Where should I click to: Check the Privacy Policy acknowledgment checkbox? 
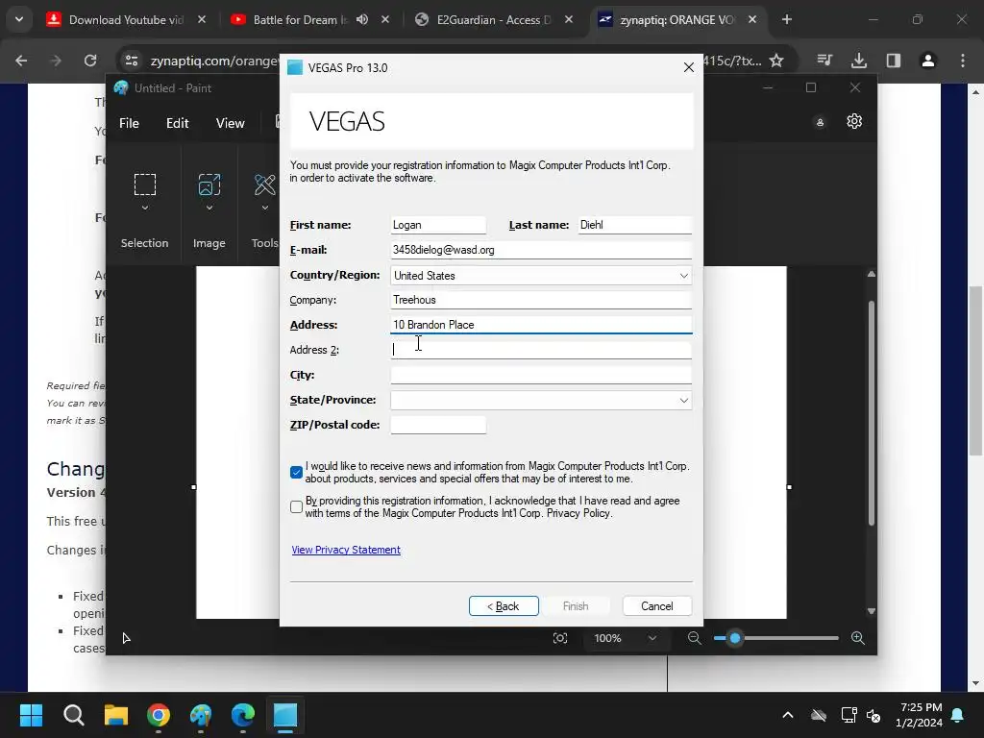click(296, 506)
